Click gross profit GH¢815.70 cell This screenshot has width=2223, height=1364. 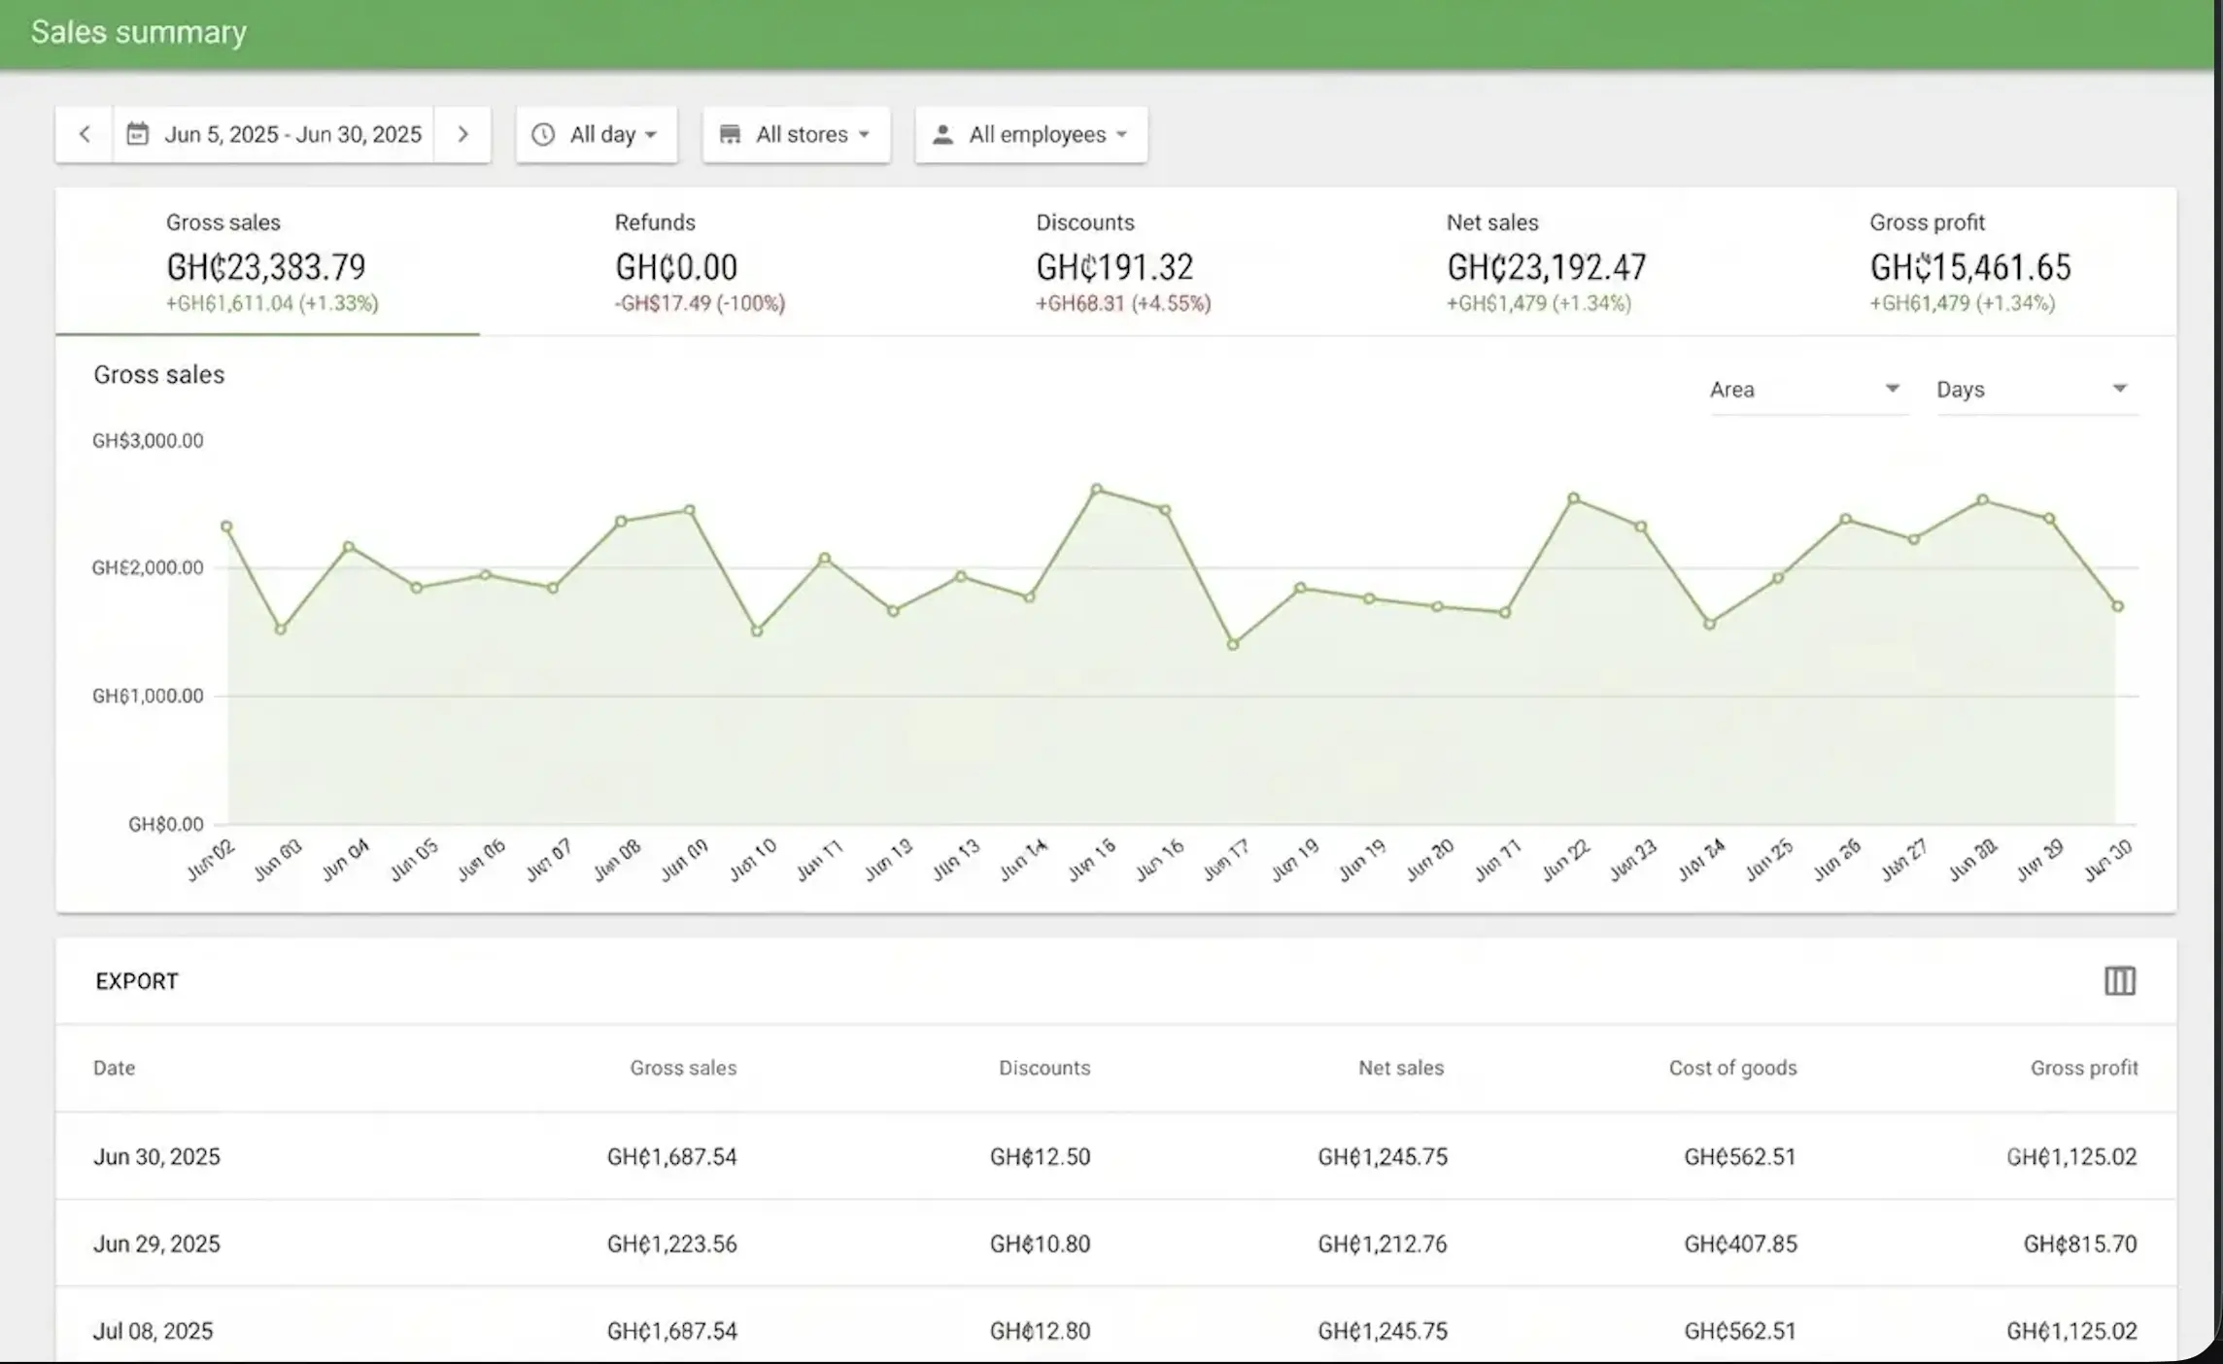(2080, 1244)
